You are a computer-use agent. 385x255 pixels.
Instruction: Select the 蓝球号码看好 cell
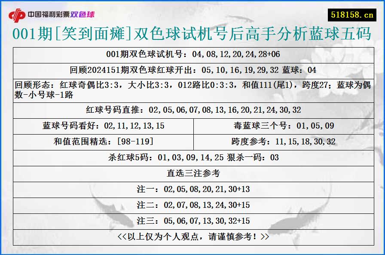pos(103,126)
